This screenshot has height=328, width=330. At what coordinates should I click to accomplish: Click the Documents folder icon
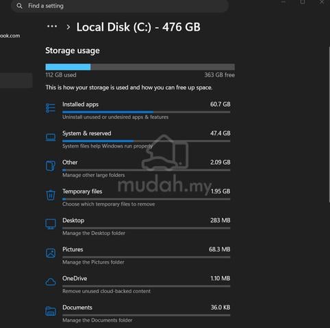[51, 311]
